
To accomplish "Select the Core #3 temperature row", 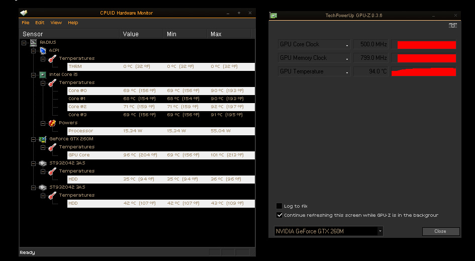I will pos(161,115).
